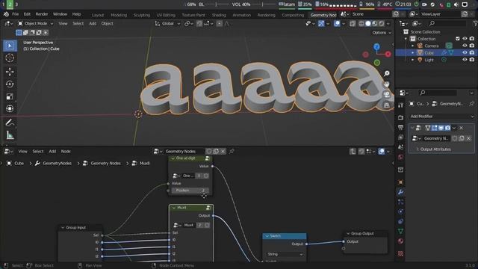This screenshot has width=478, height=269.
Task: Click the brightness BL bar in system top bar
Action: tap(216, 4)
